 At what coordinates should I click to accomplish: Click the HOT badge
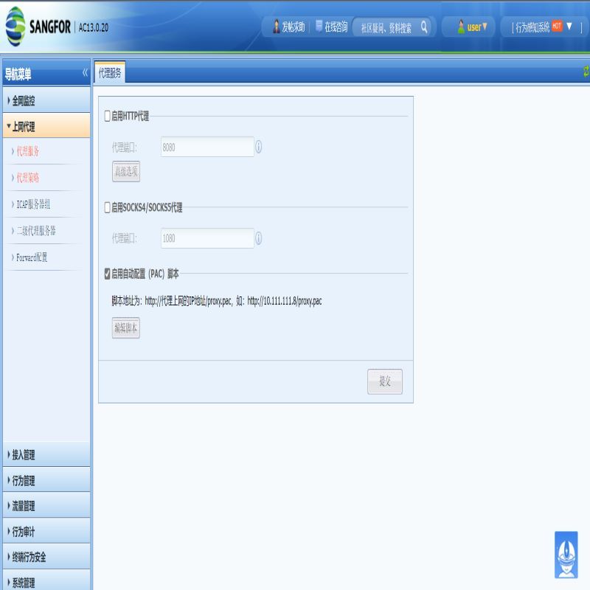click(x=558, y=26)
